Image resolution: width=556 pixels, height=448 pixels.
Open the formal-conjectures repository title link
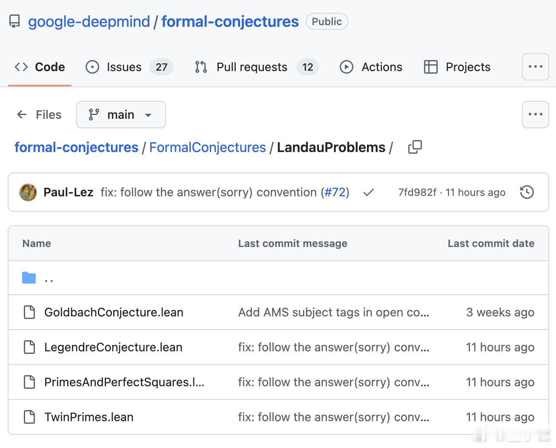pos(230,21)
